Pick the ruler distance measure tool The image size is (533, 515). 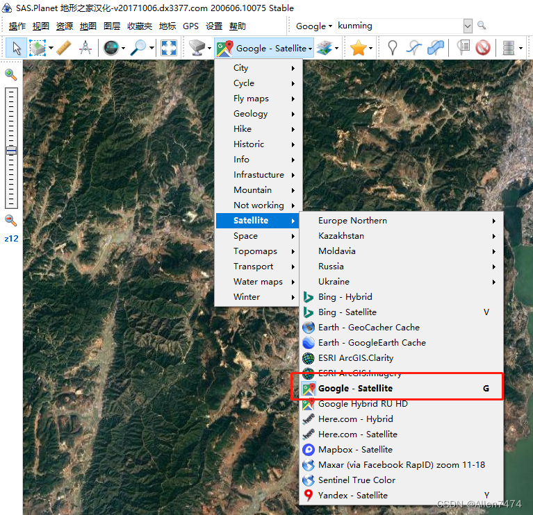[x=64, y=48]
